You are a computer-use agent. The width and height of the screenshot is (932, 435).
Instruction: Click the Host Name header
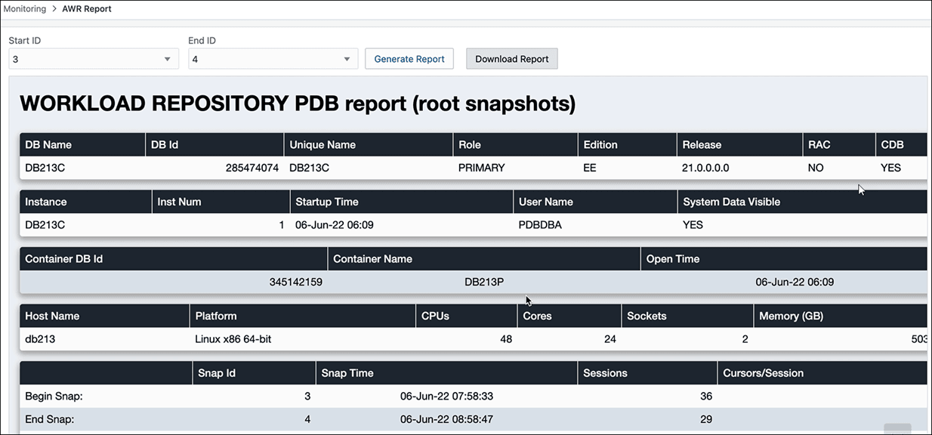point(104,316)
